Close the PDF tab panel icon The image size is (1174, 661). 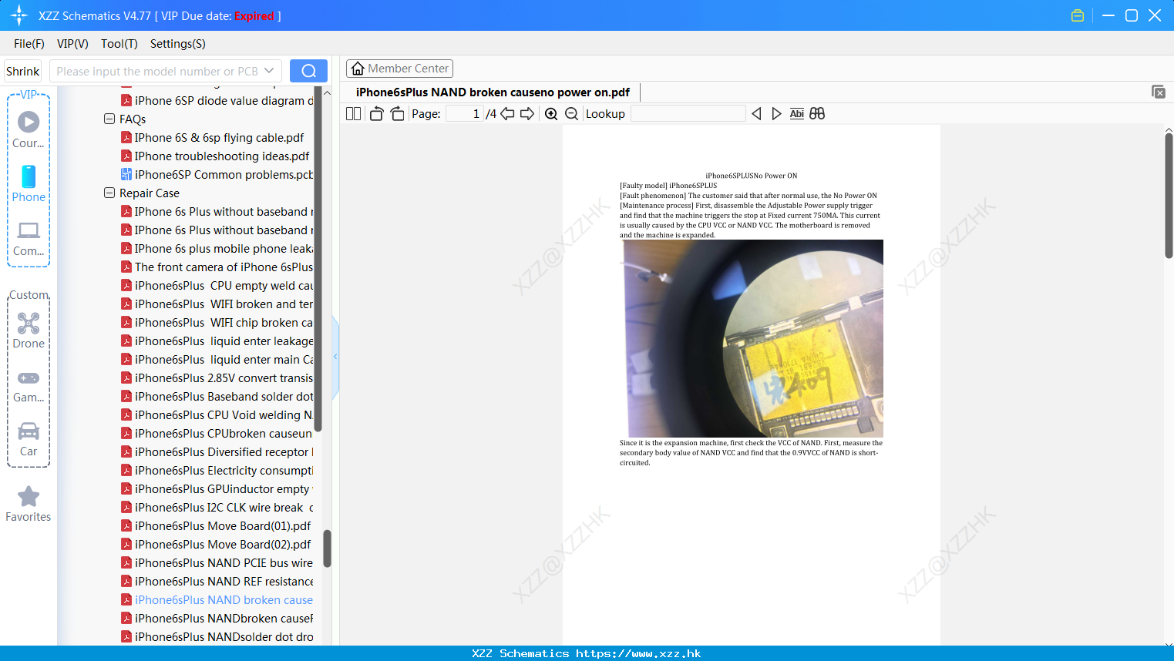point(1159,92)
